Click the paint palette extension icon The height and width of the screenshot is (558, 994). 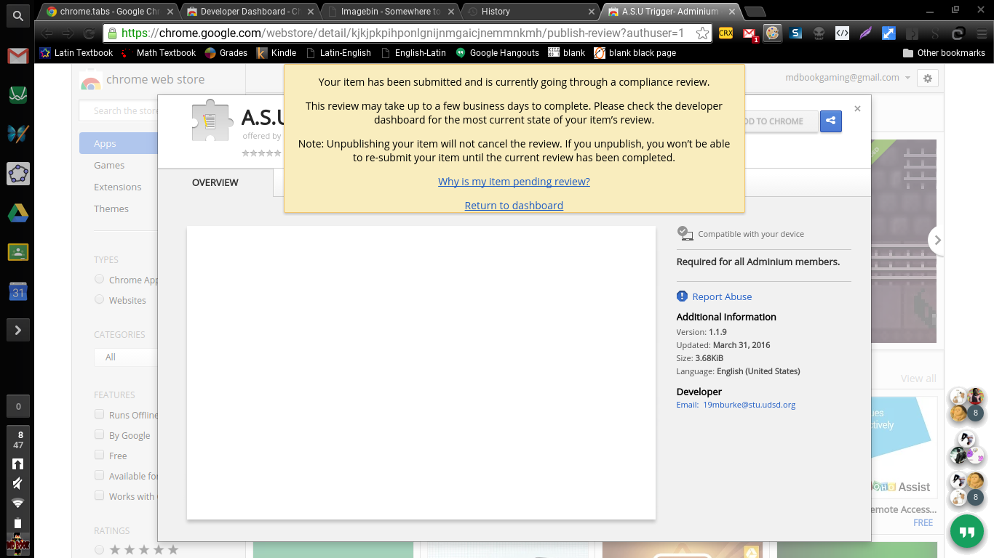(x=772, y=33)
